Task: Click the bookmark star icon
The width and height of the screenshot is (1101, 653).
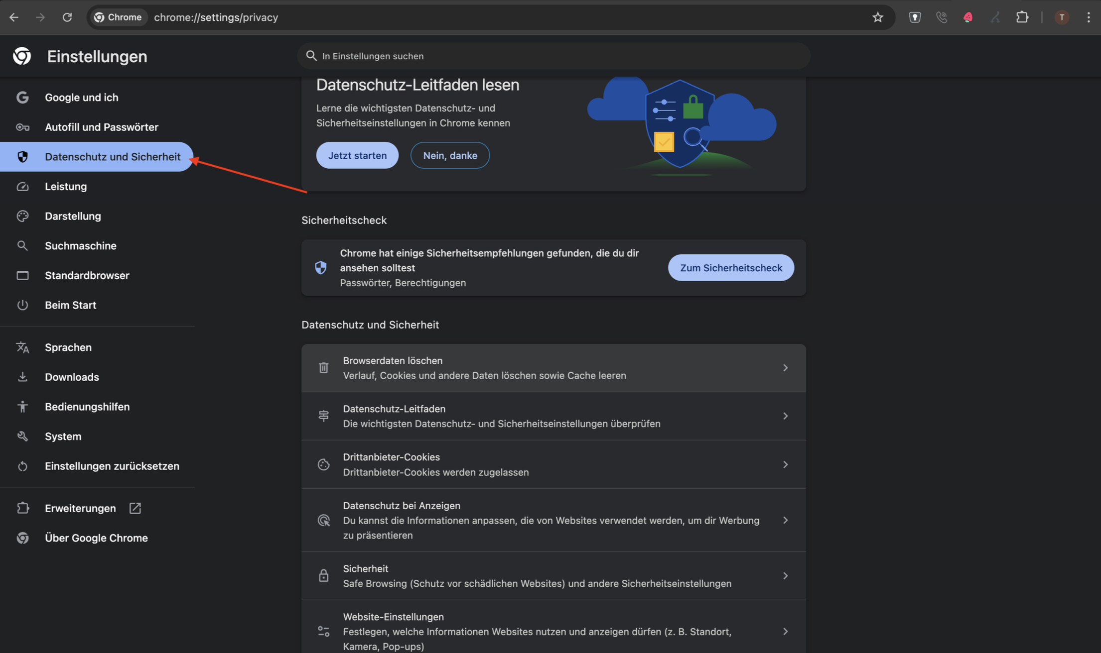Action: [x=877, y=17]
